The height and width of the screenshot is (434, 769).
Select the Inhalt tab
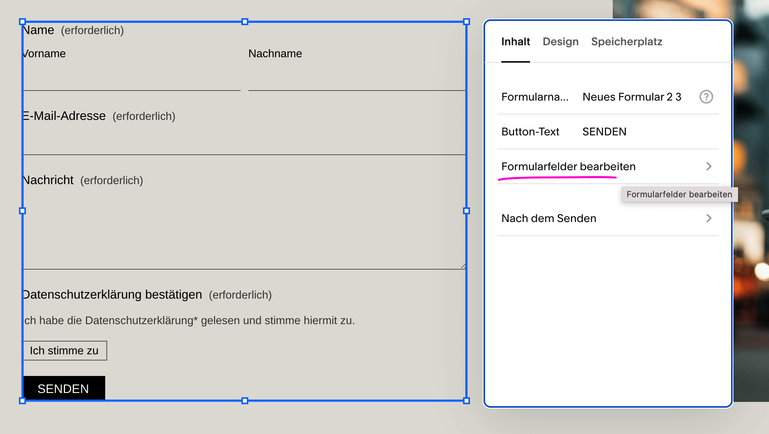(515, 42)
